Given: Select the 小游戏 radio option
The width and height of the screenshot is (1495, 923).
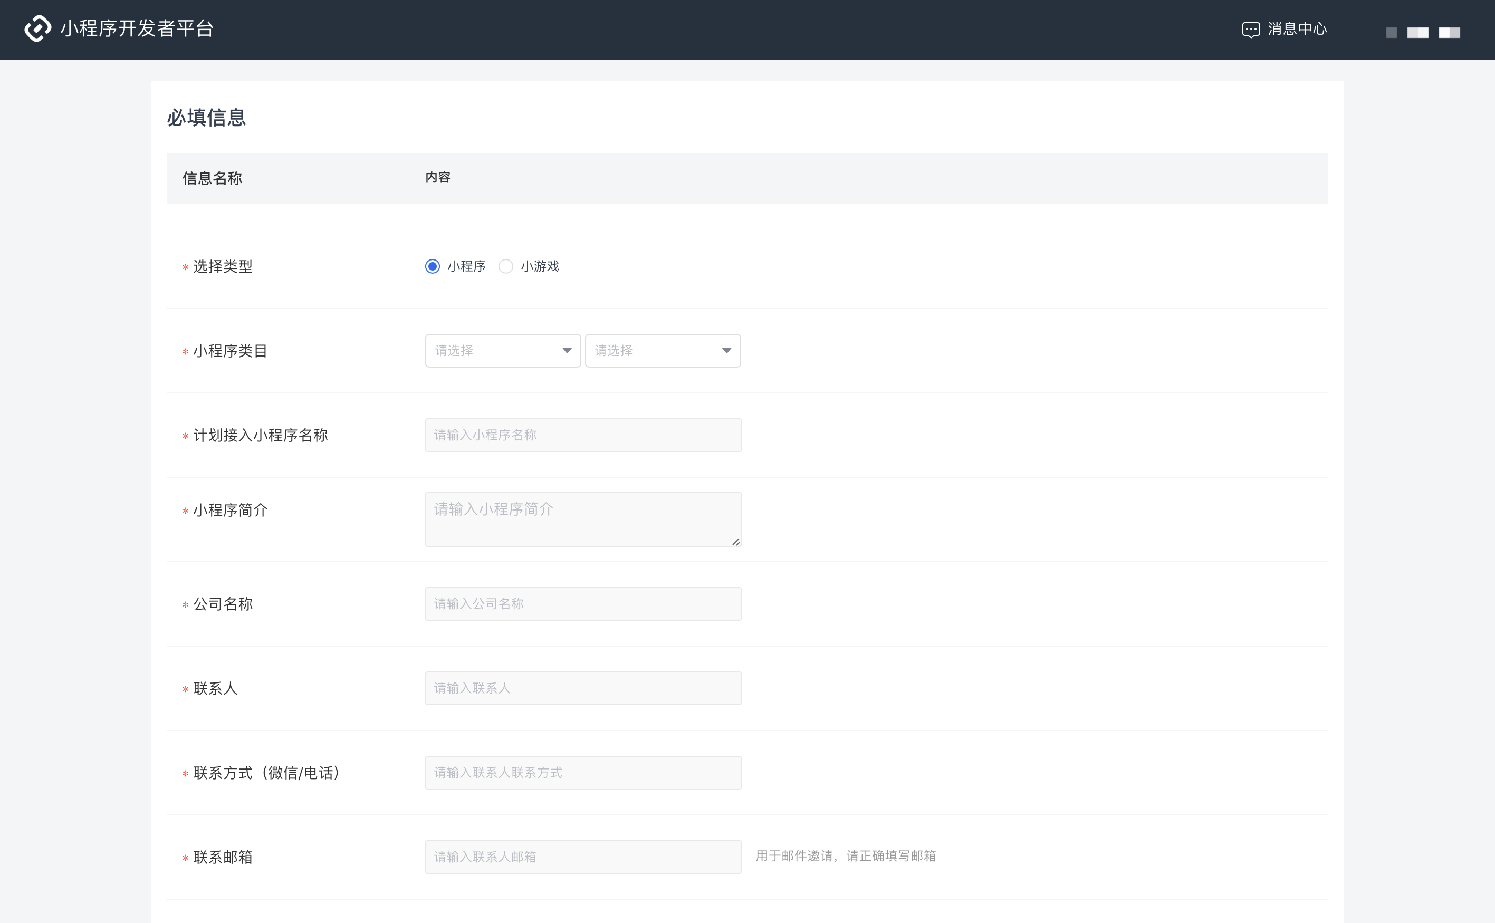Looking at the screenshot, I should (x=505, y=266).
